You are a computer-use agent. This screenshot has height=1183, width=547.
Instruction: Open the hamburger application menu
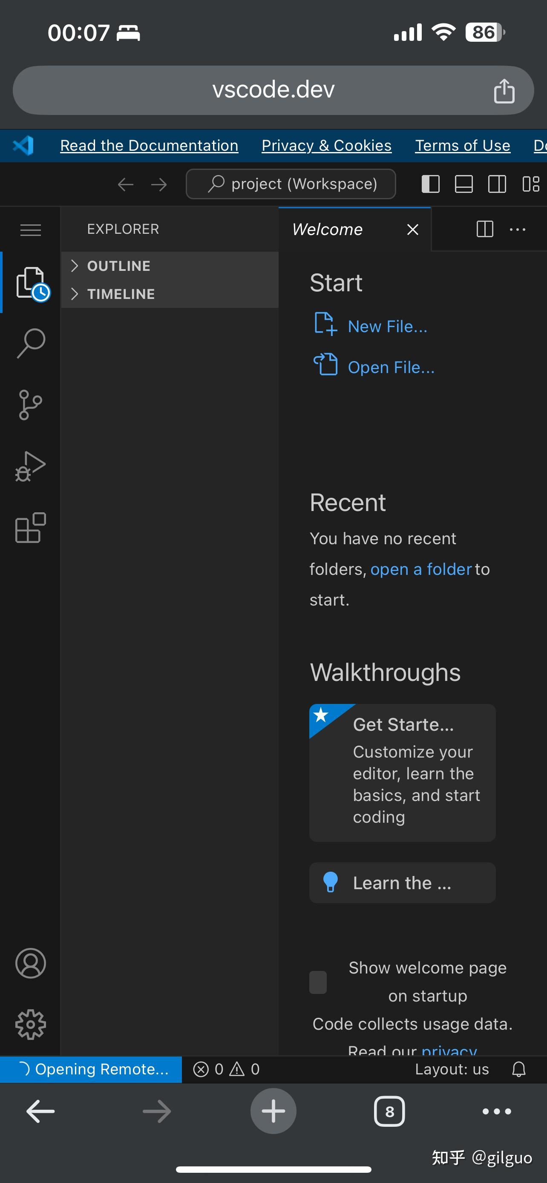pyautogui.click(x=31, y=229)
